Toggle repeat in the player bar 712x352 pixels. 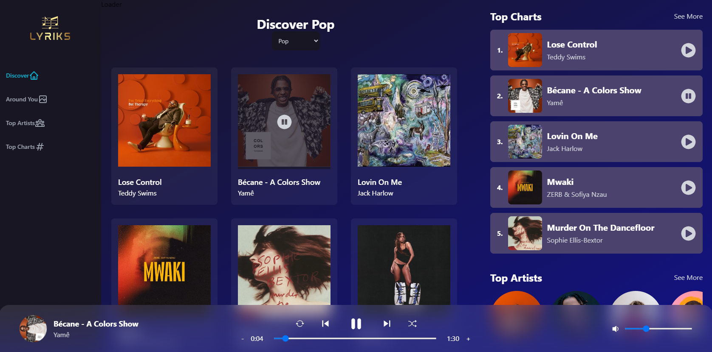tap(300, 324)
